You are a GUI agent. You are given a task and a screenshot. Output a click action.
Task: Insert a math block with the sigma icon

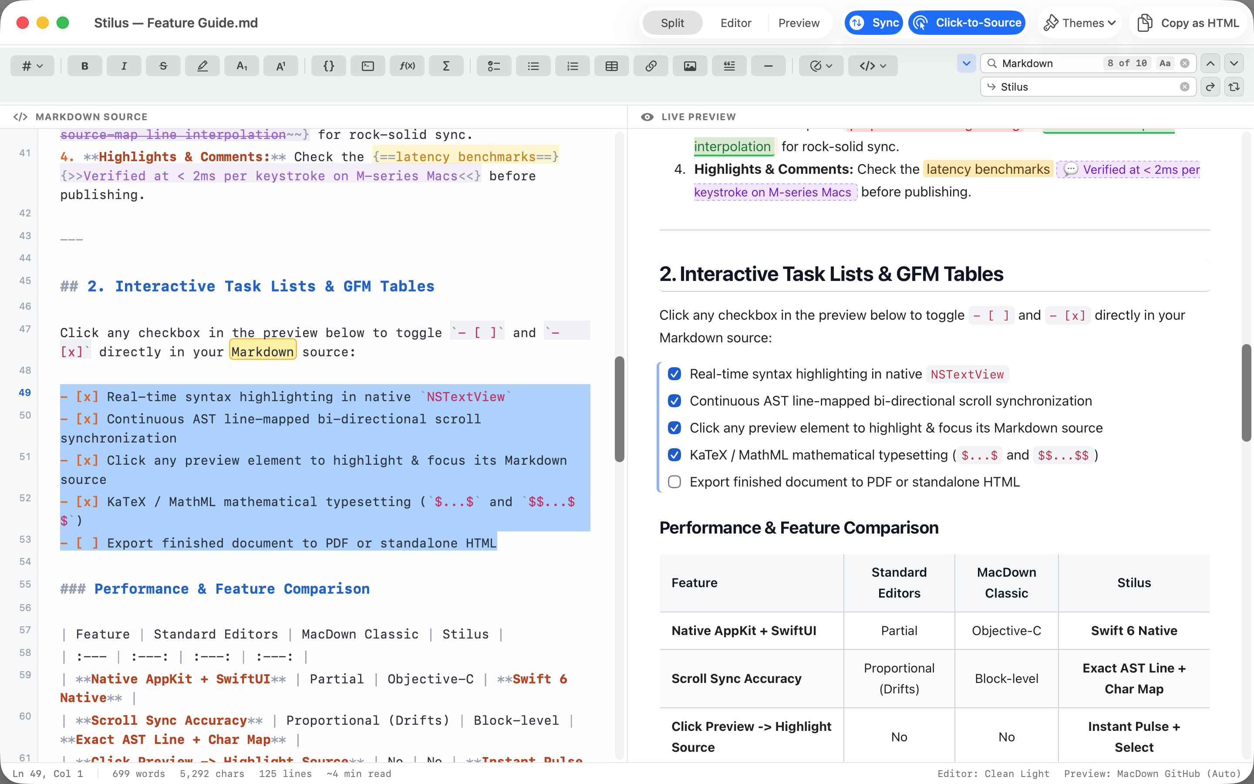[x=446, y=66]
